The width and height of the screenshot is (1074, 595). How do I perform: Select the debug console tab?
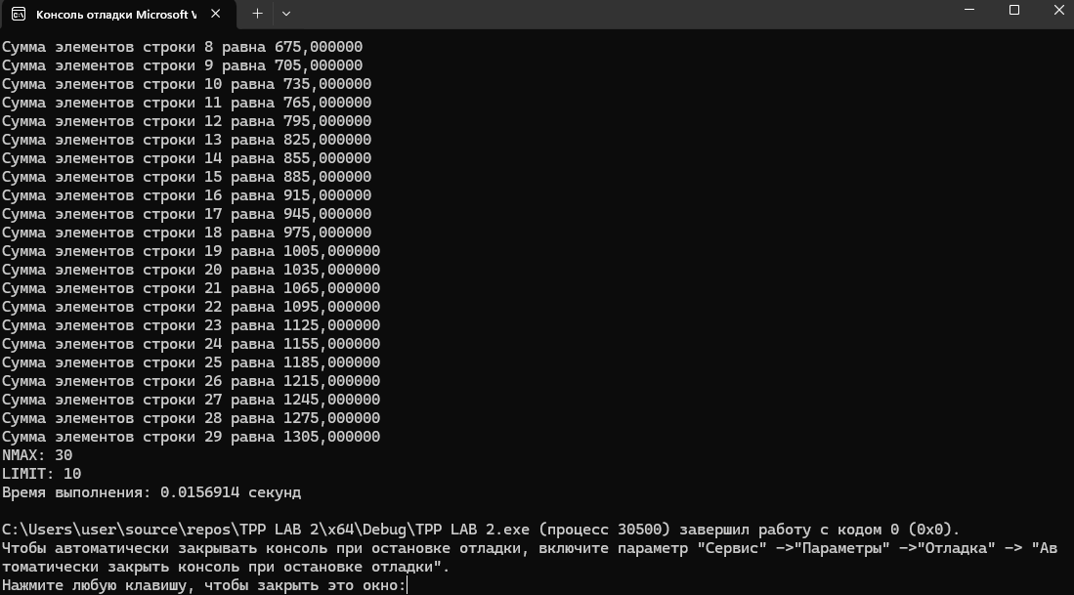(118, 15)
